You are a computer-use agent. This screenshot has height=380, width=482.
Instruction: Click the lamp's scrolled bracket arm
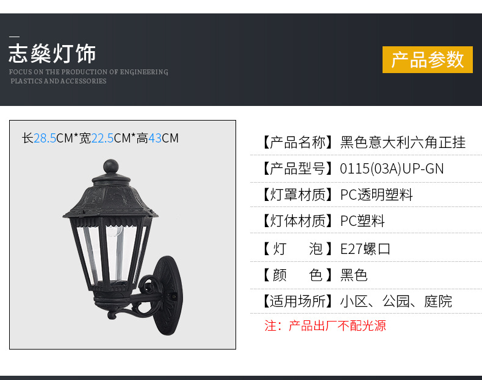click(x=135, y=302)
